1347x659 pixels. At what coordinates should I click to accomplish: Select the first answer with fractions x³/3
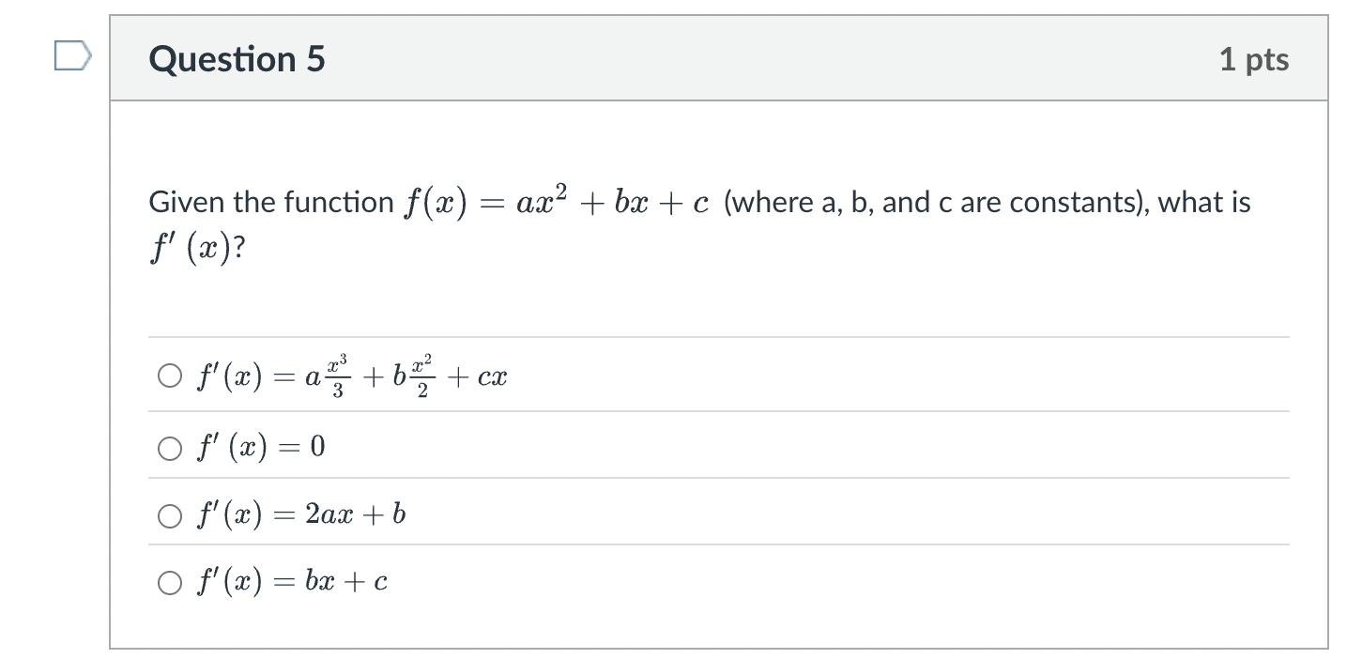(x=170, y=375)
